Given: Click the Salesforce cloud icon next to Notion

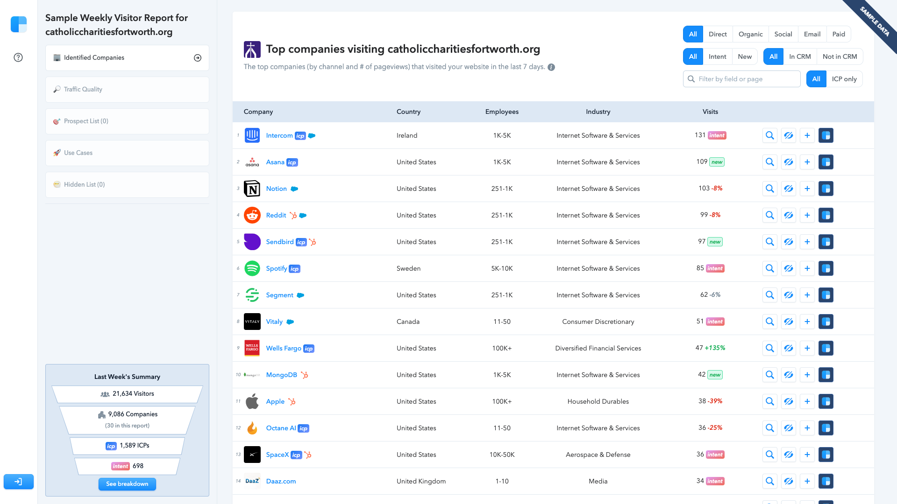Looking at the screenshot, I should click(294, 189).
